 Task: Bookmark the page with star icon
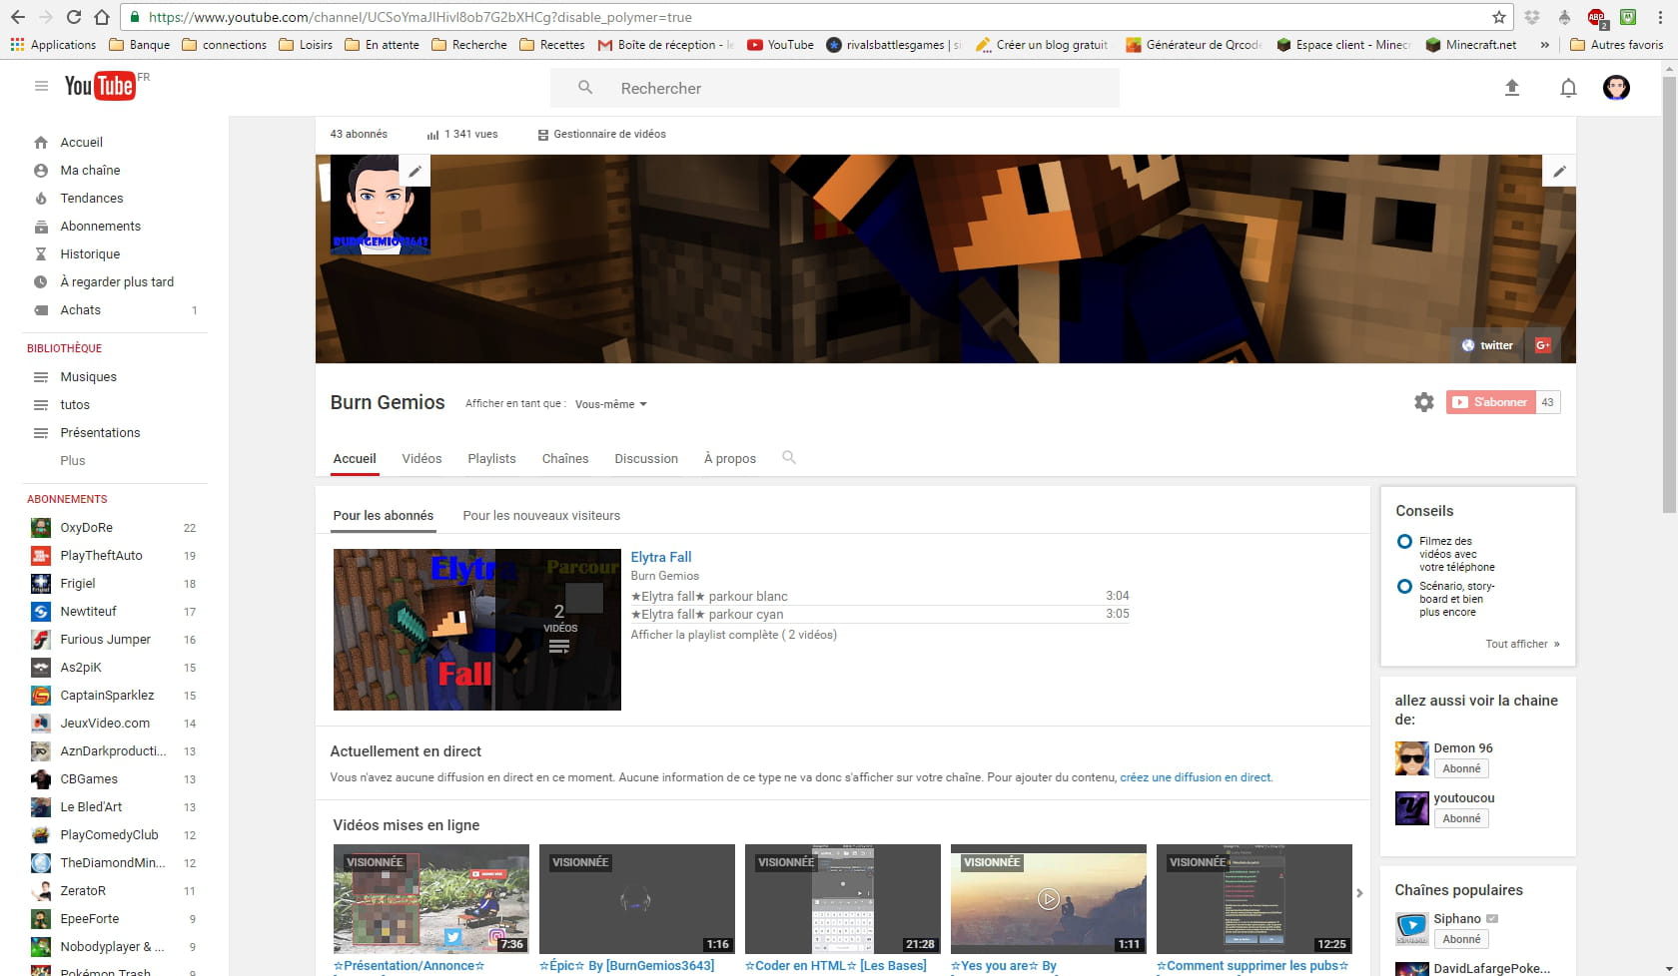click(x=1498, y=17)
